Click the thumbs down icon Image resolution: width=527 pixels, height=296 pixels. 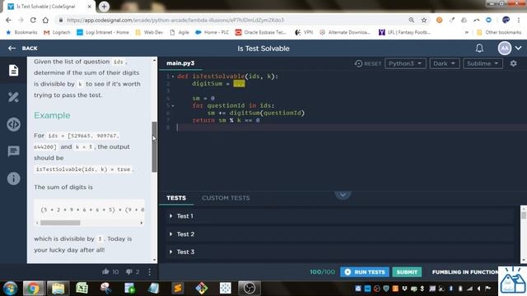(x=128, y=272)
